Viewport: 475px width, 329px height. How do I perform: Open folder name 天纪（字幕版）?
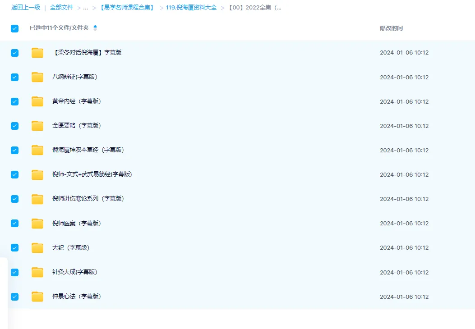pyautogui.click(x=71, y=247)
